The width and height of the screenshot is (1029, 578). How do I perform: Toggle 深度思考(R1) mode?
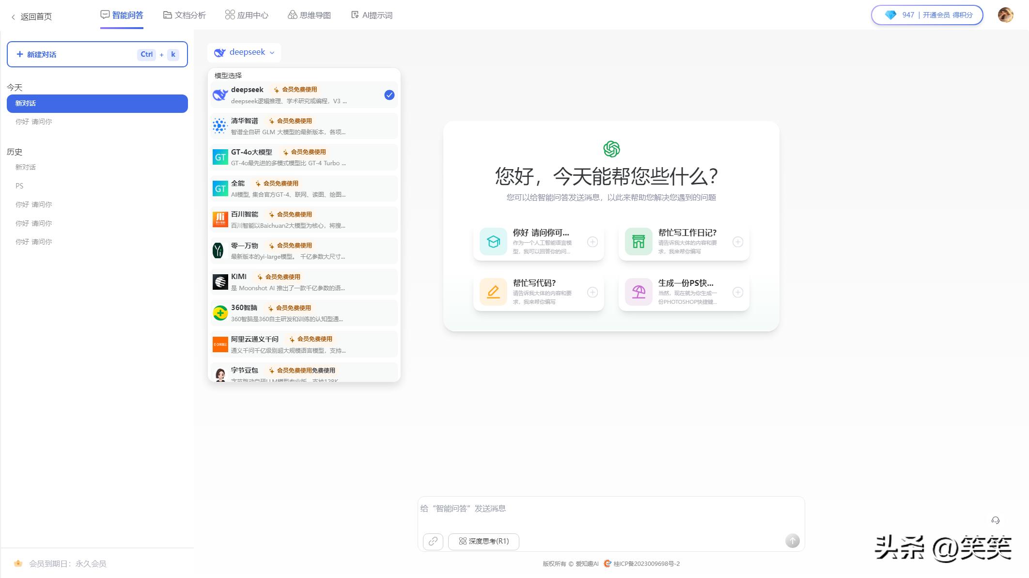click(x=483, y=541)
